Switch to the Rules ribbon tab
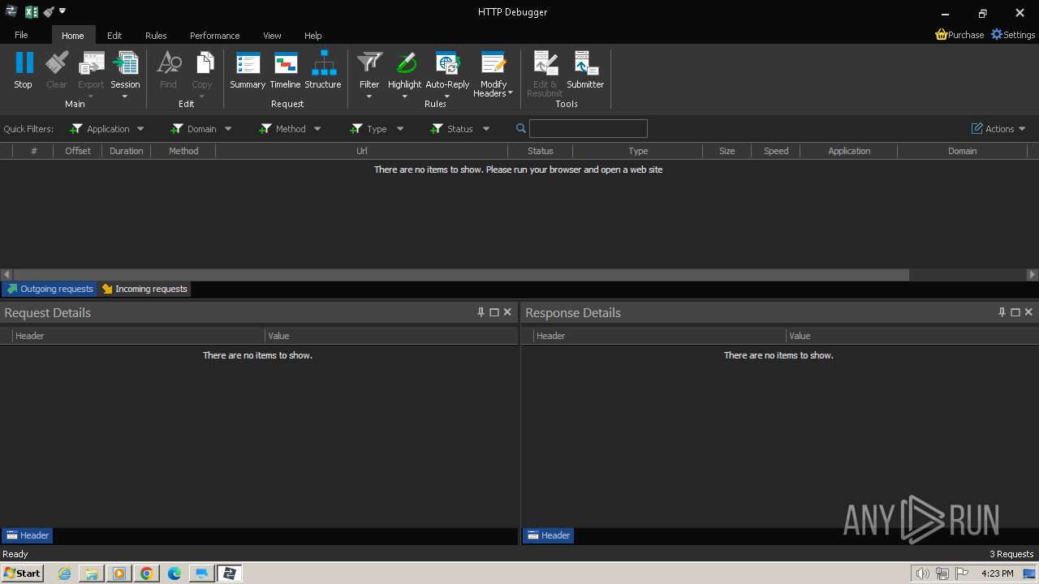This screenshot has width=1039, height=584. tap(156, 36)
